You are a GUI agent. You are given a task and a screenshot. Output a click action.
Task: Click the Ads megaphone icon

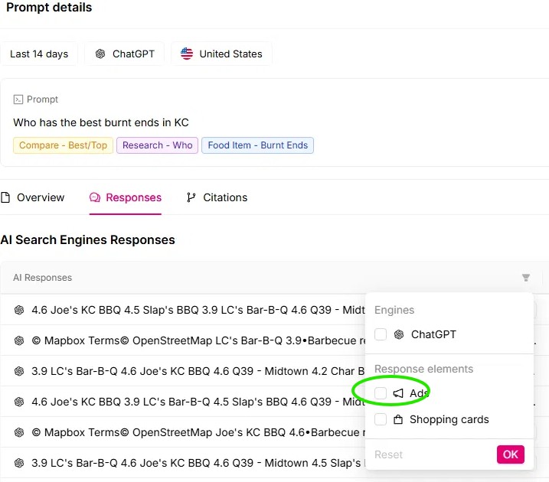pyautogui.click(x=398, y=393)
